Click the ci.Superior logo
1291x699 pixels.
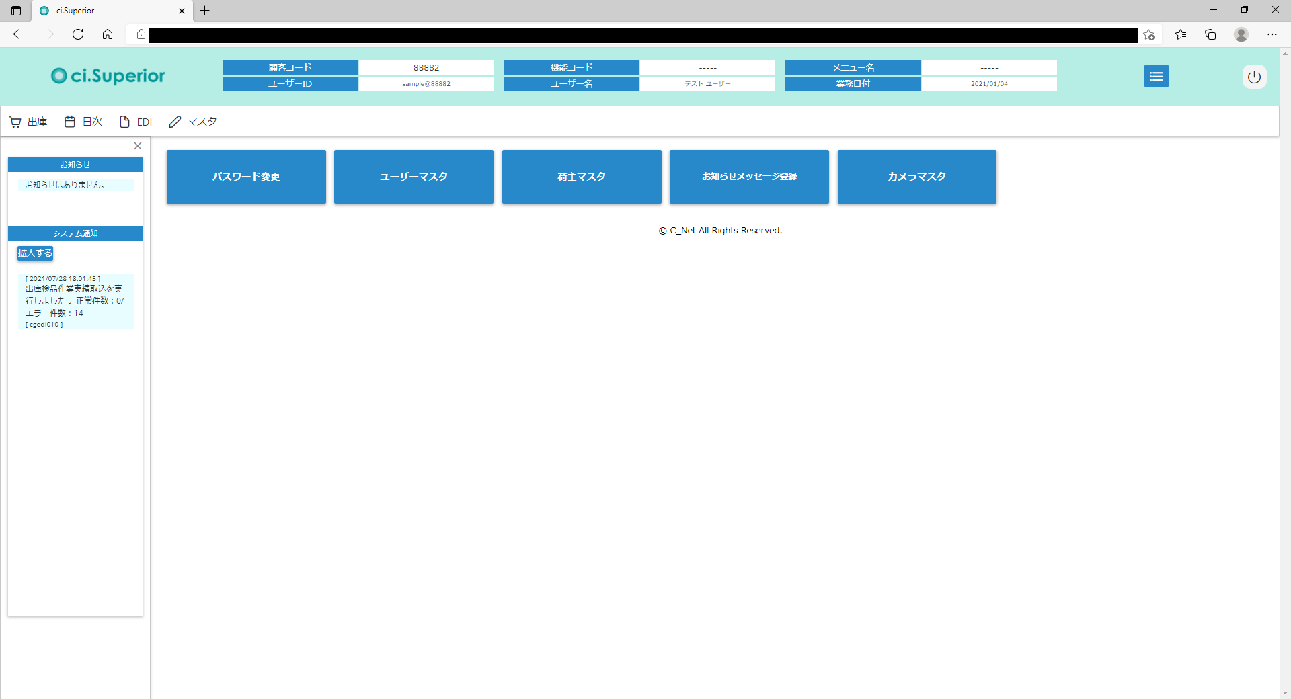(x=108, y=76)
